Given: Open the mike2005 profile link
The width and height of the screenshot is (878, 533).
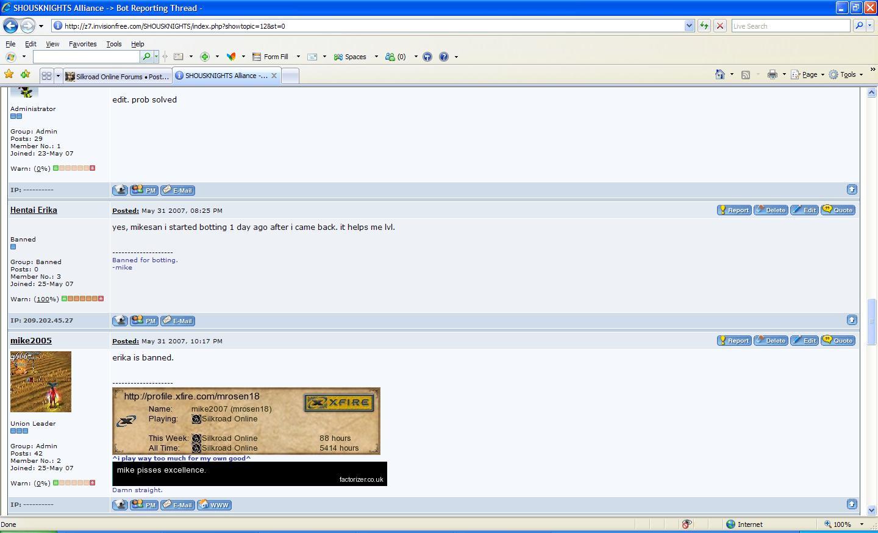Looking at the screenshot, I should tap(31, 340).
